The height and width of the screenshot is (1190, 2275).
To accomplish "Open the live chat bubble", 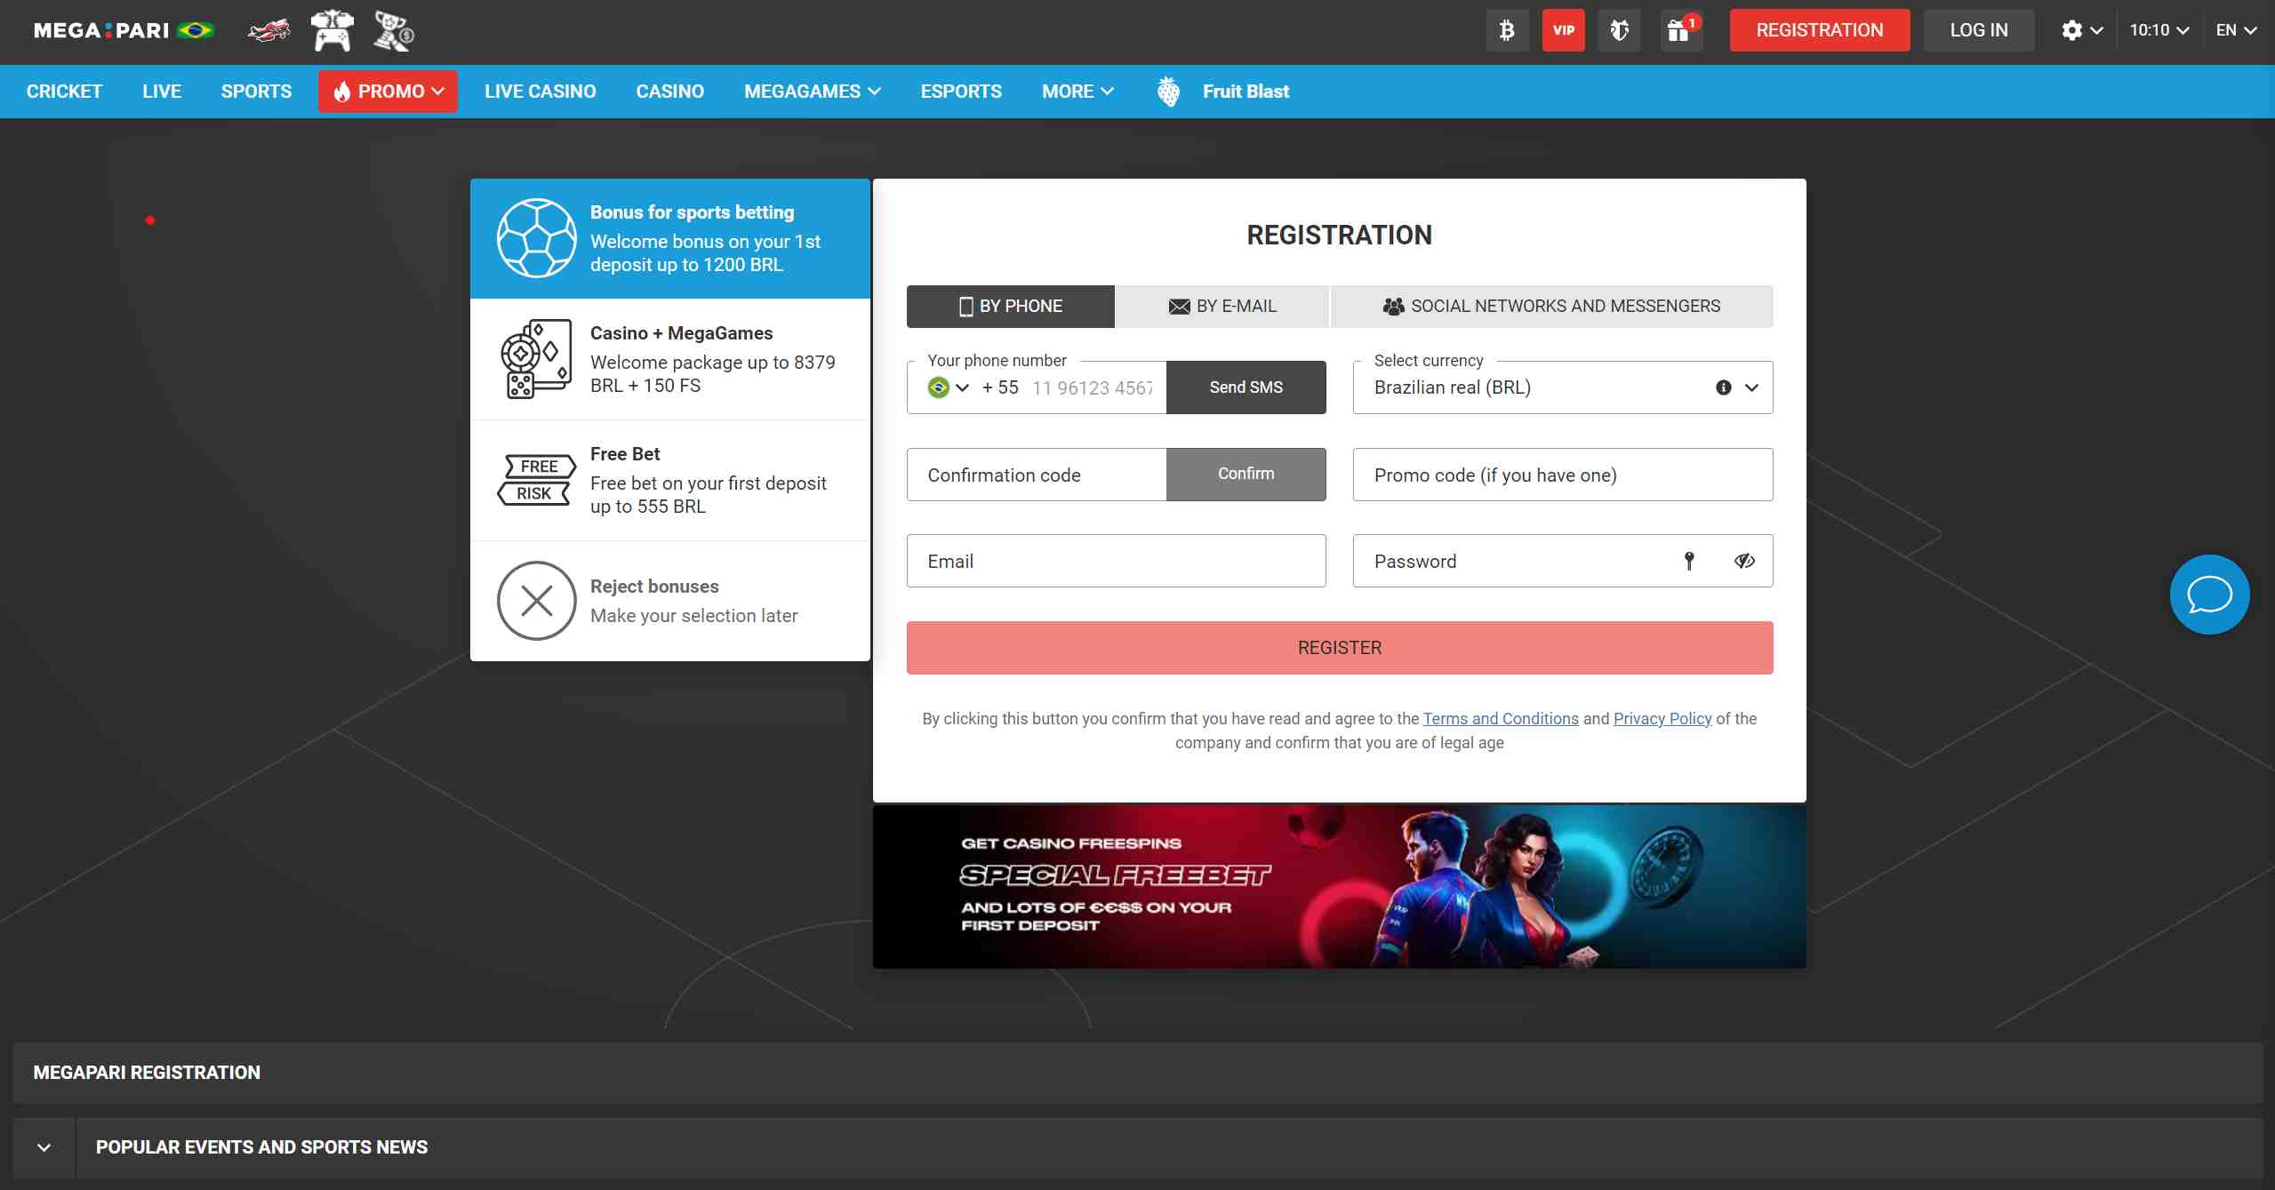I will click(2210, 595).
